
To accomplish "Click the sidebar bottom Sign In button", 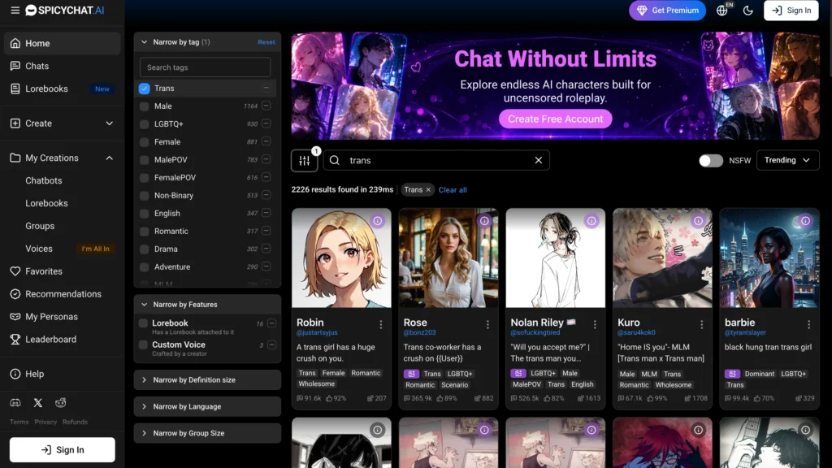I will [x=62, y=449].
